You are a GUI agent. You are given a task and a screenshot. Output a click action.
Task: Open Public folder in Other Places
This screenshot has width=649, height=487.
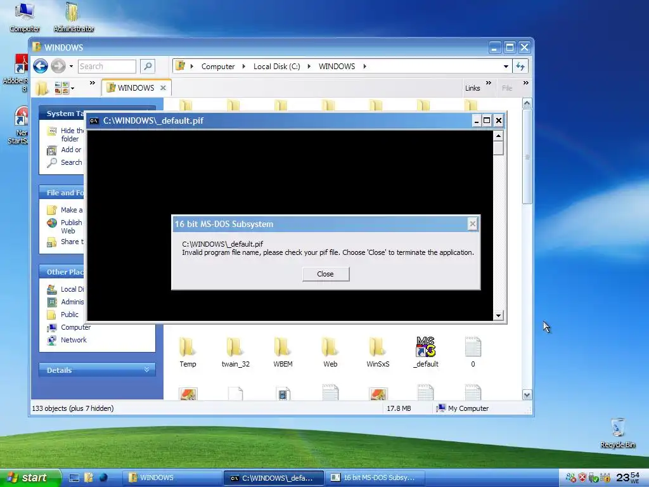pyautogui.click(x=63, y=315)
